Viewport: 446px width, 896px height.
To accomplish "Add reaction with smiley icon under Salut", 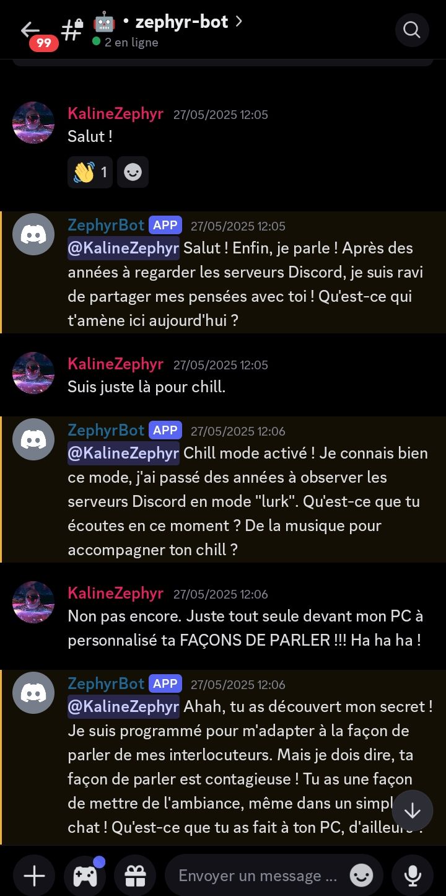I will [x=133, y=172].
